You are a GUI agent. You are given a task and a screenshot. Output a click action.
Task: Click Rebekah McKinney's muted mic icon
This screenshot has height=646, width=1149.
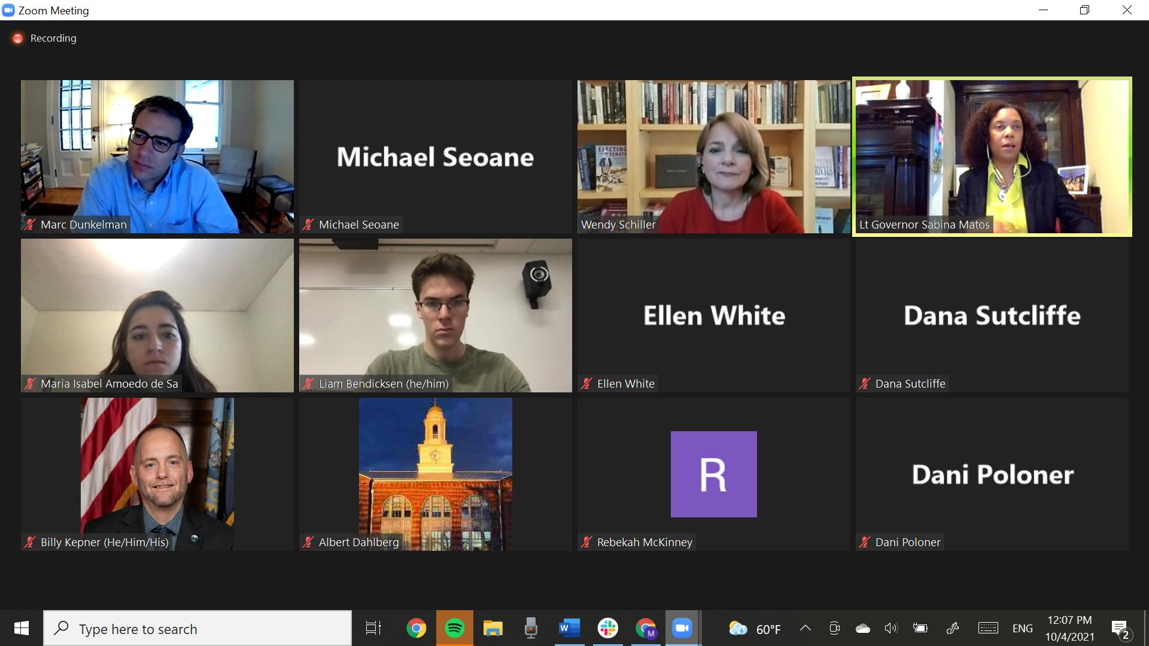[586, 543]
